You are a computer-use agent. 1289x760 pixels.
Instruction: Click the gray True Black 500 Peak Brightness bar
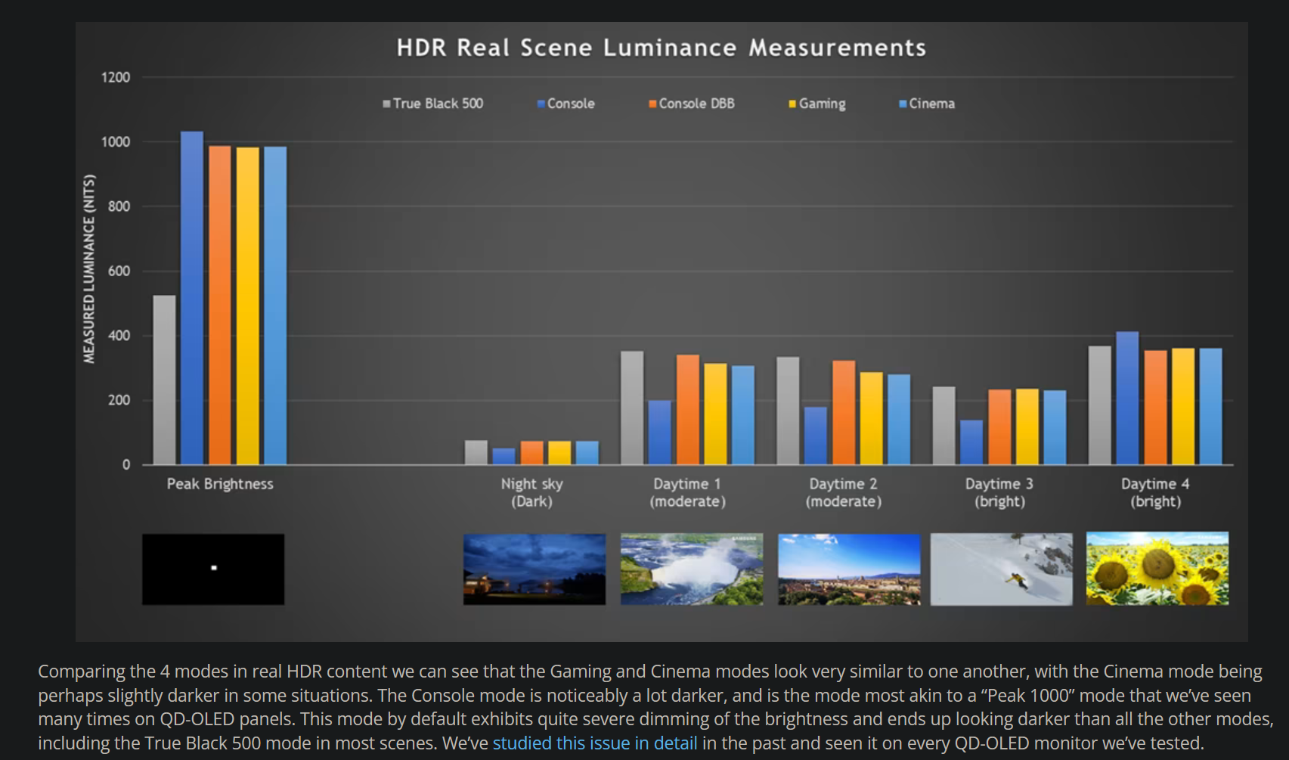pyautogui.click(x=164, y=380)
